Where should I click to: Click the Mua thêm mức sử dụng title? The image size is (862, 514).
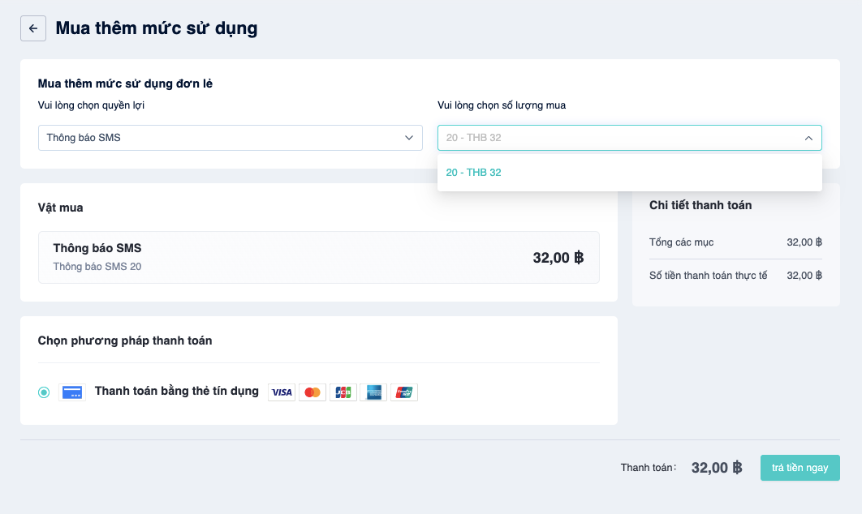(157, 28)
